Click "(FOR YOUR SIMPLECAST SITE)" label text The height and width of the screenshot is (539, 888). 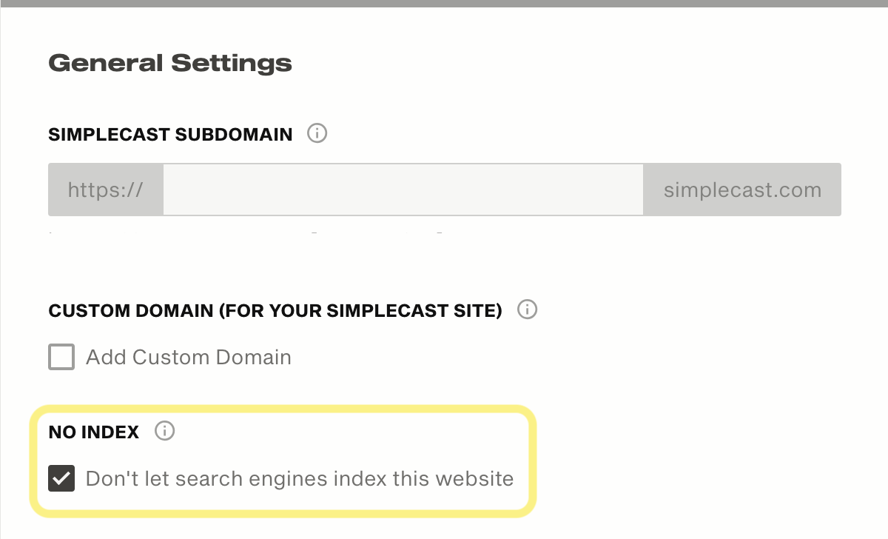click(x=360, y=310)
